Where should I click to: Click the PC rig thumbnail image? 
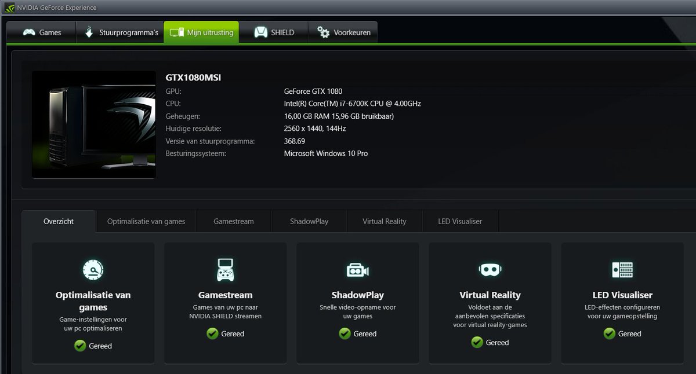pos(94,125)
